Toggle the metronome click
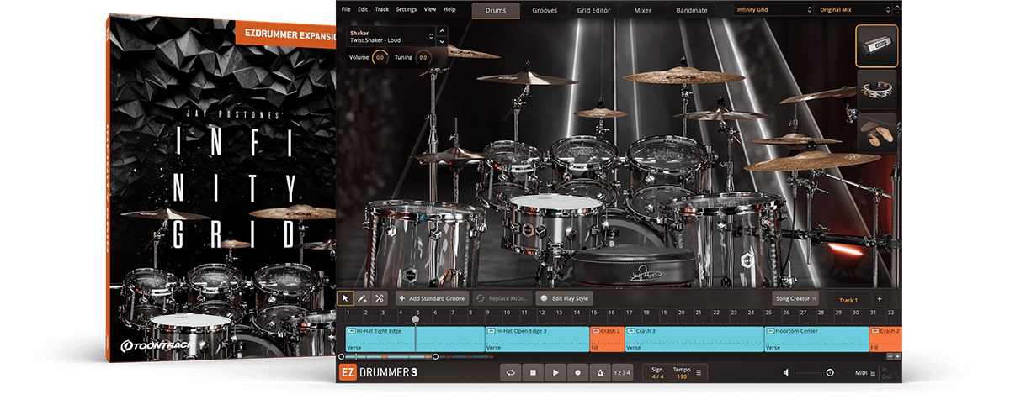Viewport: 1010px width, 410px height. 598,372
